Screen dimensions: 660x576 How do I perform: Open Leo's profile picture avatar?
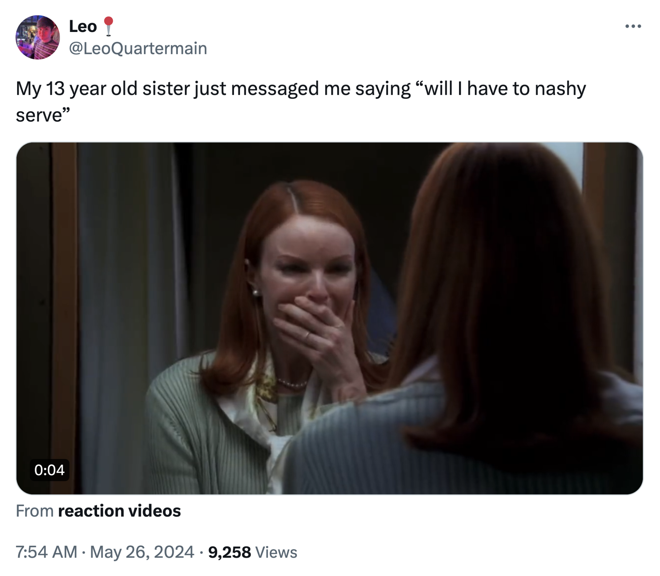(38, 37)
